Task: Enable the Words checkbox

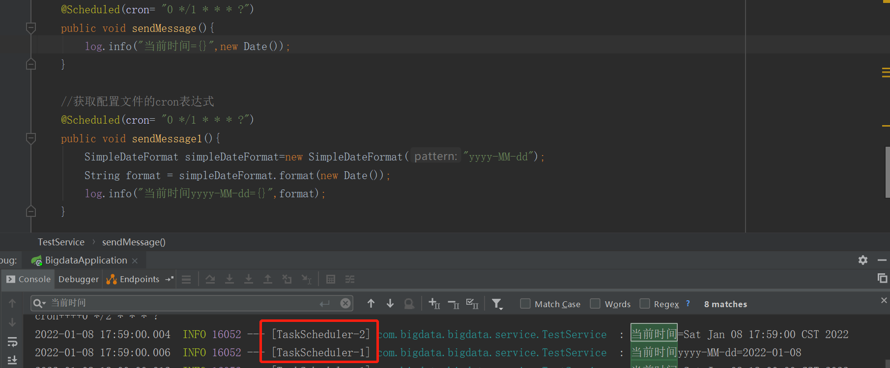Action: click(x=595, y=304)
